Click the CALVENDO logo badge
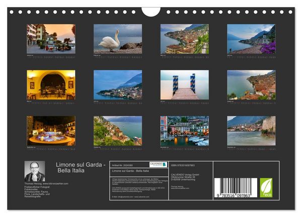302x217 pixels. (x=159, y=165)
